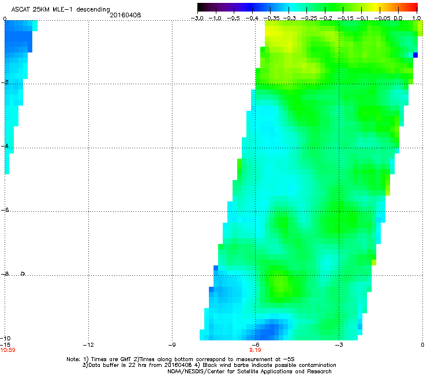Image resolution: width=427 pixels, height=375 pixels.
Task: Click the "-0.15" color bar label
Action: pyautogui.click(x=345, y=18)
